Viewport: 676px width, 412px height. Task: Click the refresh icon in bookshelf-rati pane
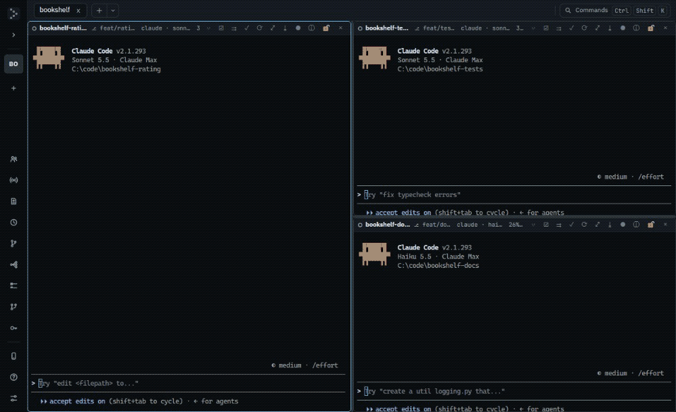[260, 28]
